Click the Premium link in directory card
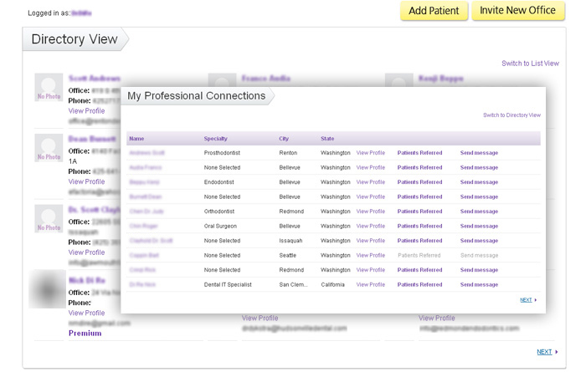This screenshot has height=372, width=586. [x=85, y=333]
